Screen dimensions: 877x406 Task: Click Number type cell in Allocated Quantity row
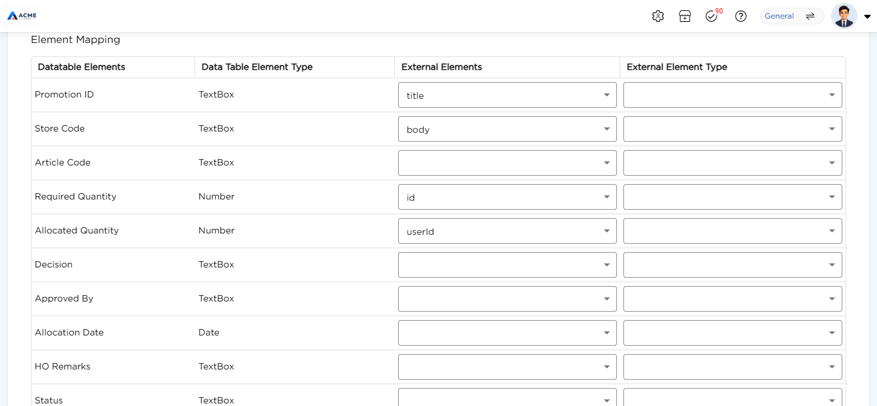(x=216, y=230)
